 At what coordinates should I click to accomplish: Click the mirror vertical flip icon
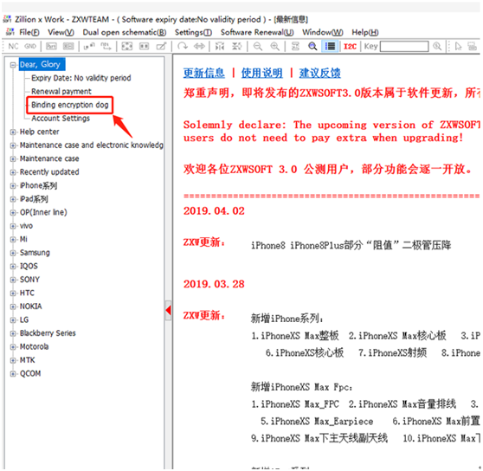[220, 47]
